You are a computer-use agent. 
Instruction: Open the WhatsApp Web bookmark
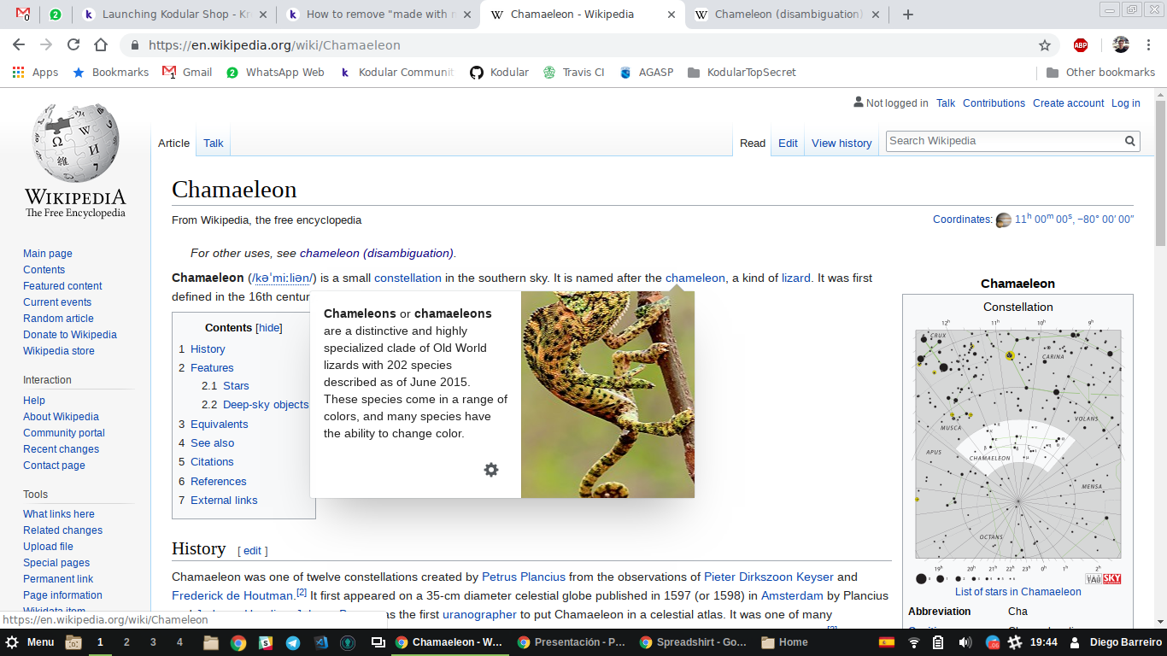275,73
